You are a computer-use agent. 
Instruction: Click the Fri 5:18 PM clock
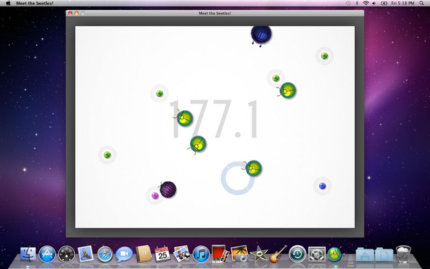click(x=403, y=3)
